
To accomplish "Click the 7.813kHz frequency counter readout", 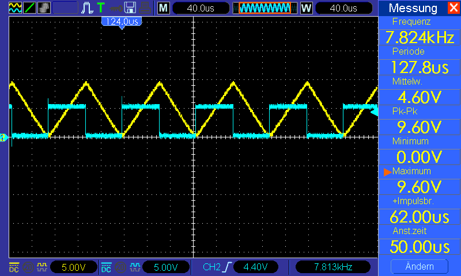I will (x=333, y=267).
